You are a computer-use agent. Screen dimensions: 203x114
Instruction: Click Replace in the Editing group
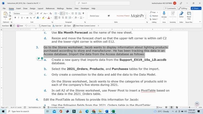click(154, 16)
